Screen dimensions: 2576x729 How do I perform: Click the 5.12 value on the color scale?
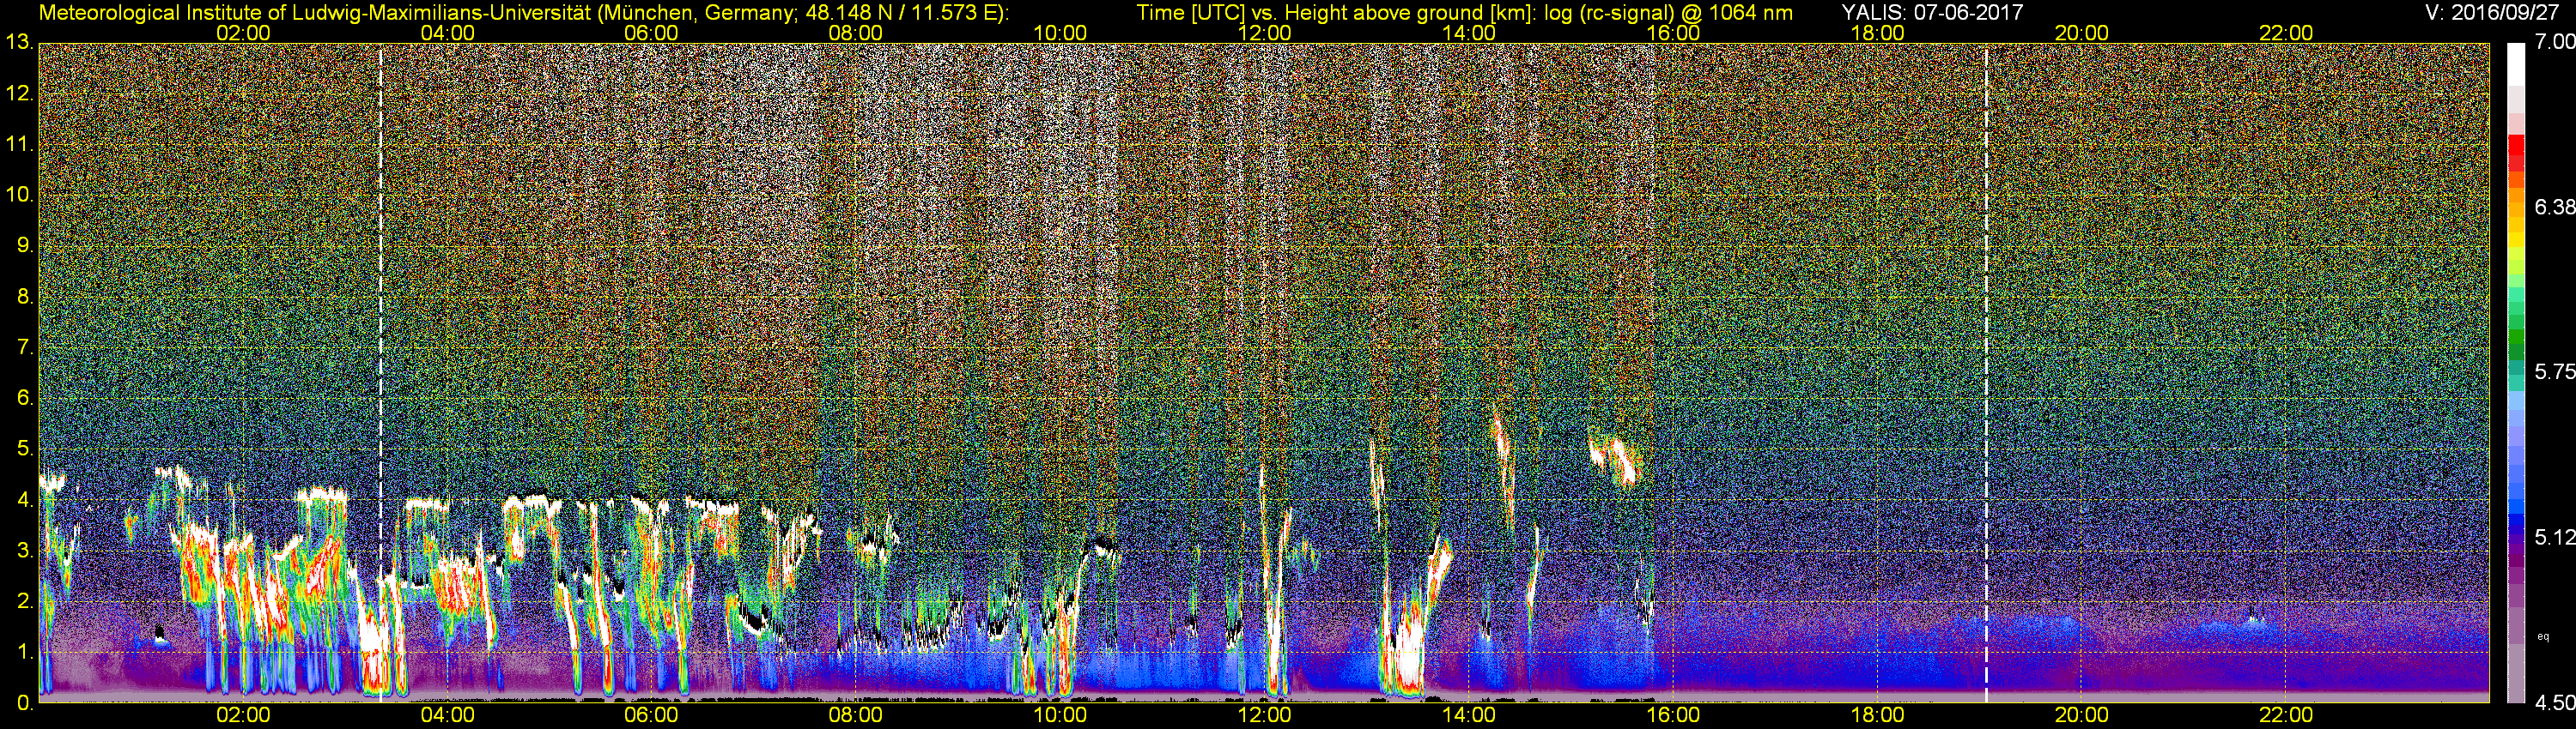pos(2556,537)
